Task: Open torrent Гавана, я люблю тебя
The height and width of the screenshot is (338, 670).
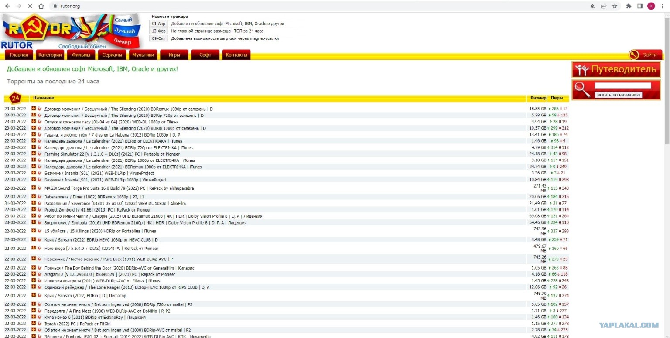Action: point(112,134)
